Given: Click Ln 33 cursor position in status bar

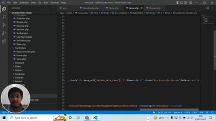Looking at the screenshot, I should point(164,112).
